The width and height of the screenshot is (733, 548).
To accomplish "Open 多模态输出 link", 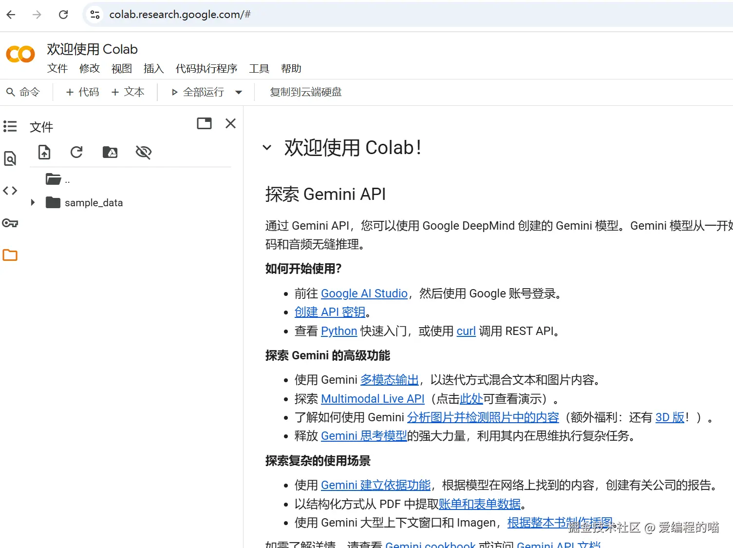I will (390, 380).
